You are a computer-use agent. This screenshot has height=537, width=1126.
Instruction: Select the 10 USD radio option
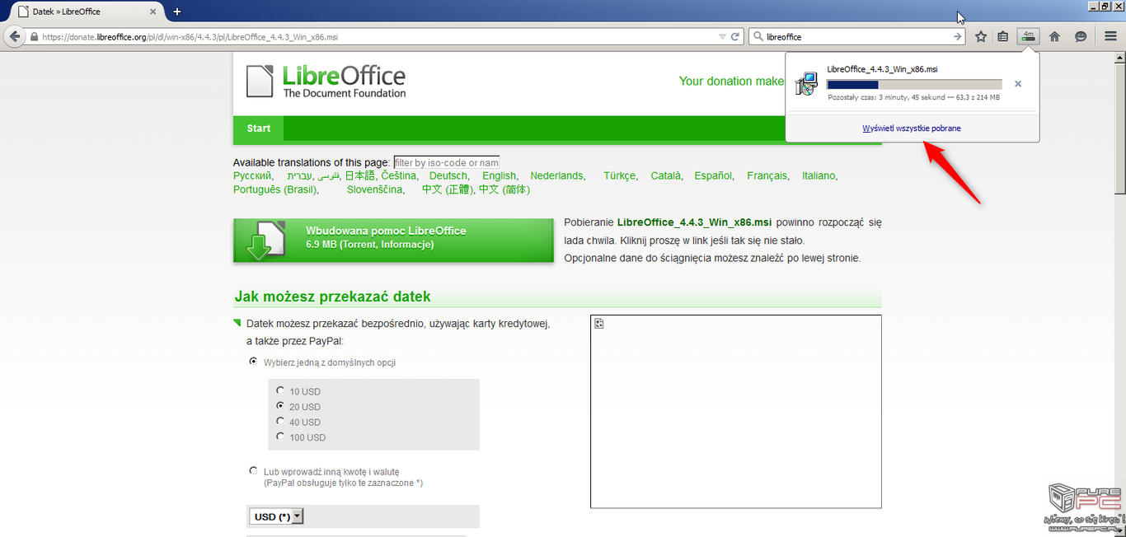click(281, 391)
